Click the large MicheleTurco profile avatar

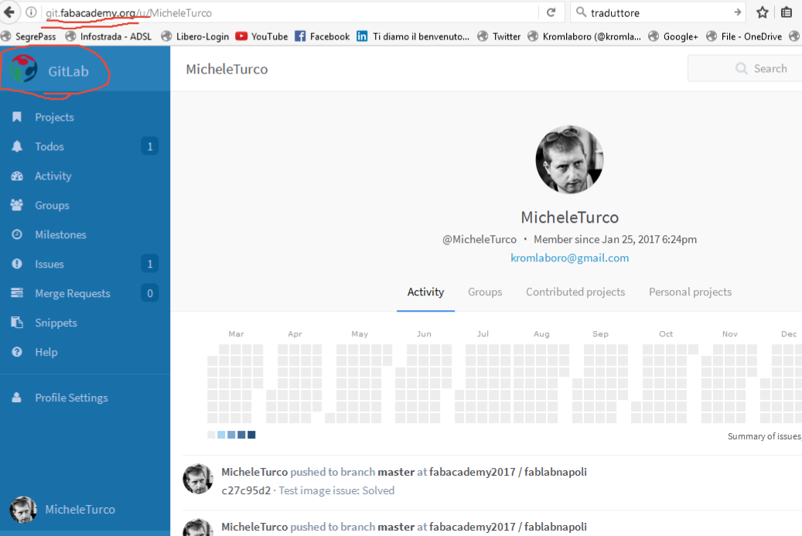pos(569,159)
